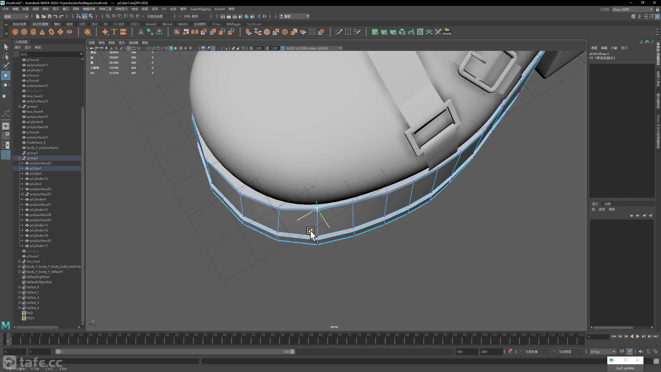This screenshot has height=372, width=661.
Task: Expand the group1 node in outliner
Action: (x=19, y=106)
